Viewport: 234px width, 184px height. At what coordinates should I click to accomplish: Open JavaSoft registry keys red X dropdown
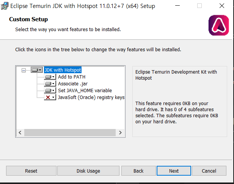[50, 98]
